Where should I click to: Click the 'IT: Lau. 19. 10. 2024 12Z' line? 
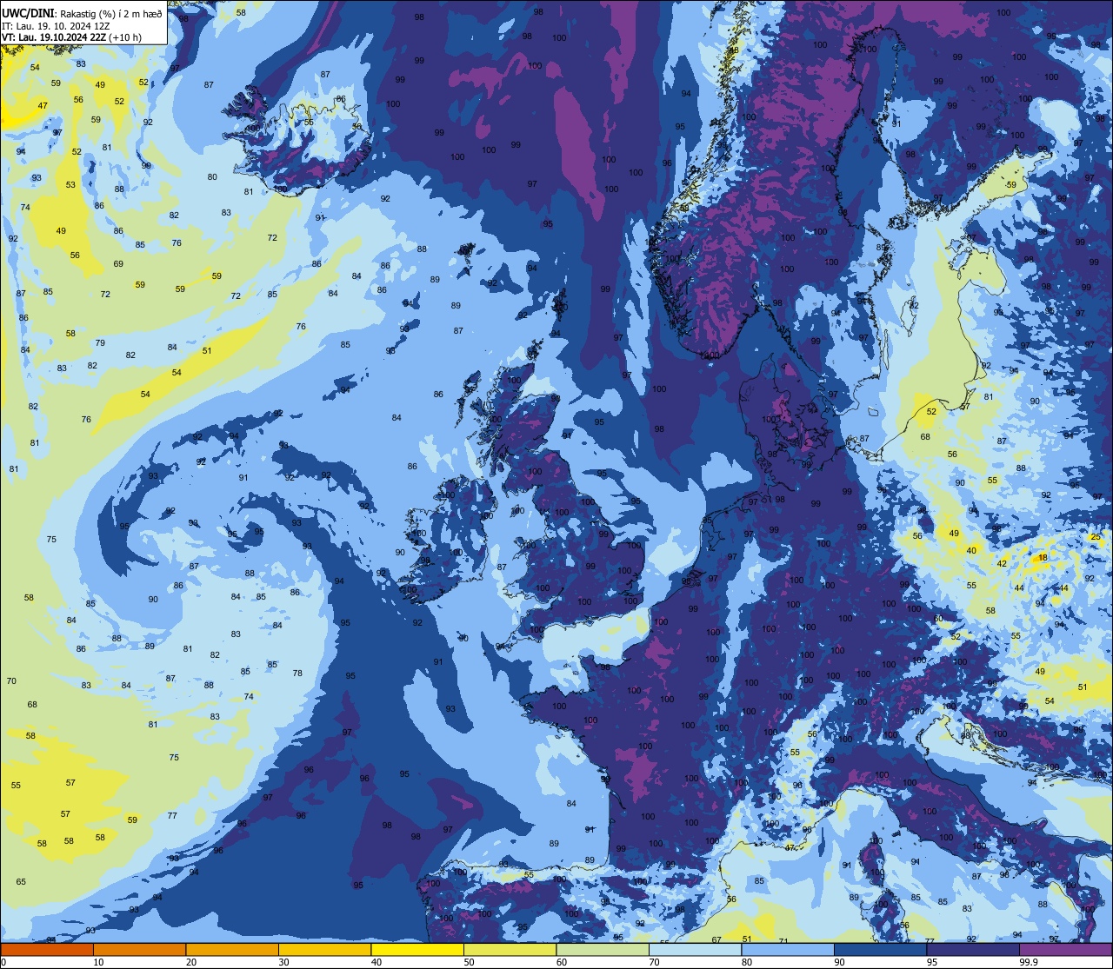click(56, 25)
